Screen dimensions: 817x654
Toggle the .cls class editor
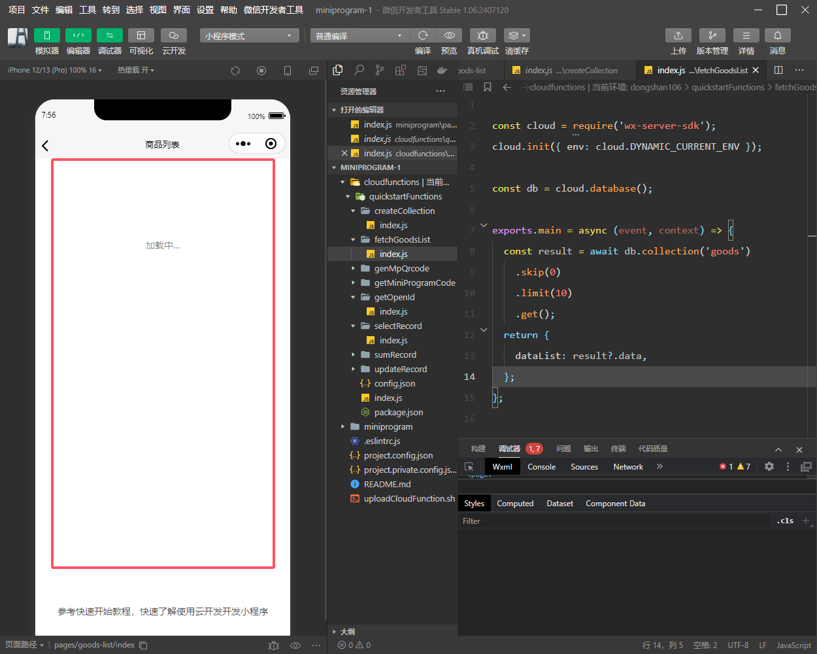786,521
